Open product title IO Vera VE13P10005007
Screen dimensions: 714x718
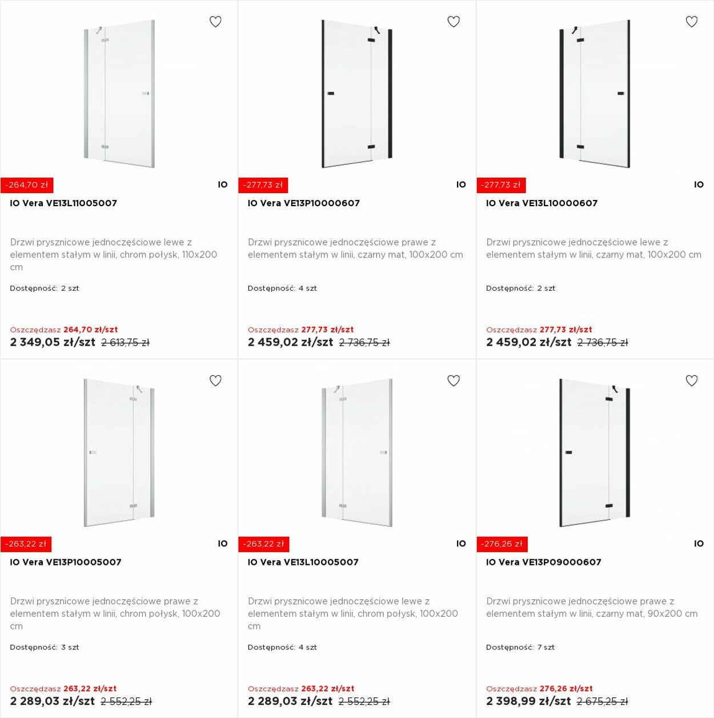66,562
